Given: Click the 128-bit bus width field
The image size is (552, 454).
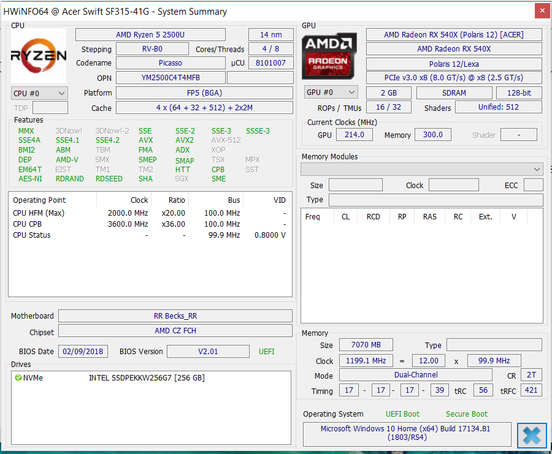Looking at the screenshot, I should [519, 93].
